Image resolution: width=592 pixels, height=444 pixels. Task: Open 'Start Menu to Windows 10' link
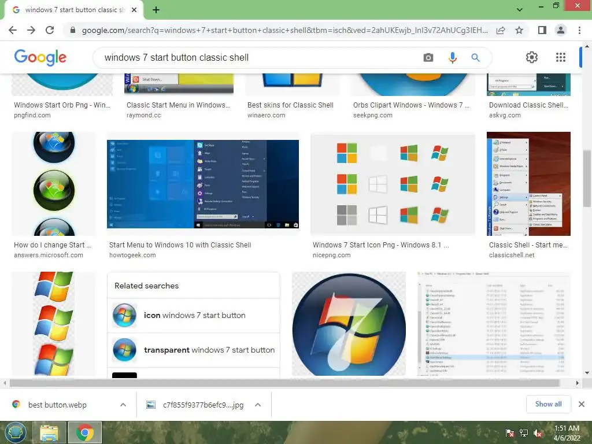click(x=180, y=245)
